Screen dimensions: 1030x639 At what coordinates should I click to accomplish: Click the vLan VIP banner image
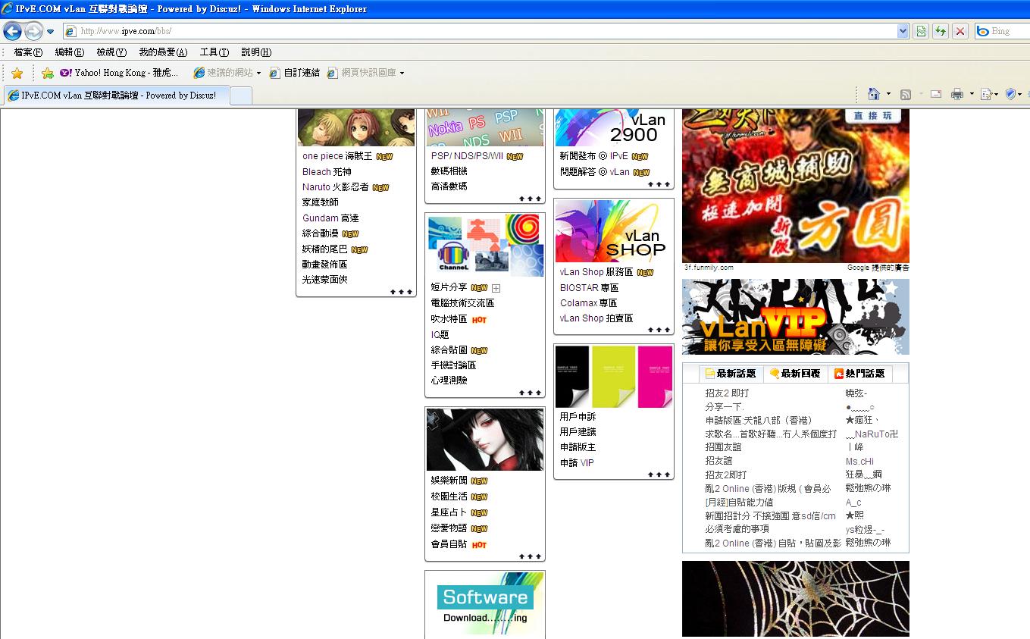(795, 317)
